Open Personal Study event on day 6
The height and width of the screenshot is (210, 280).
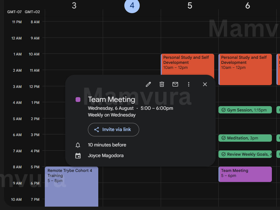[245, 69]
